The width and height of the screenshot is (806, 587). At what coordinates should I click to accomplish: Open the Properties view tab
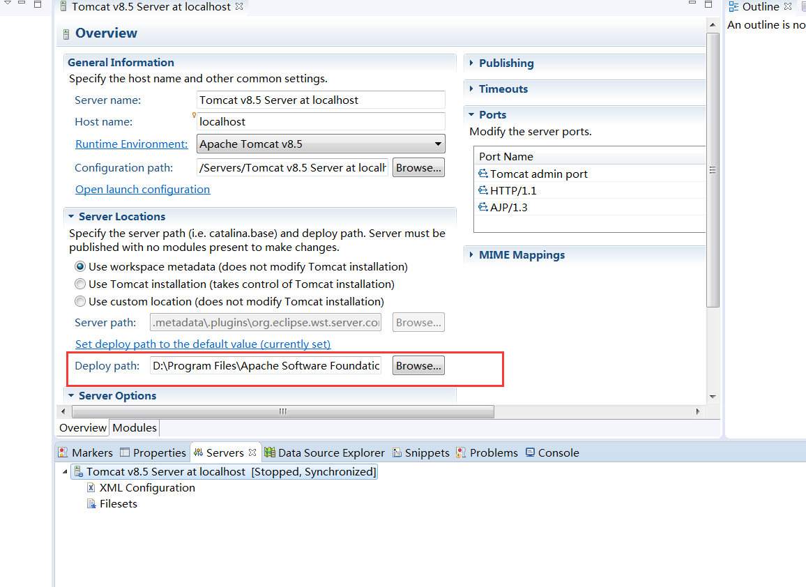pyautogui.click(x=153, y=453)
